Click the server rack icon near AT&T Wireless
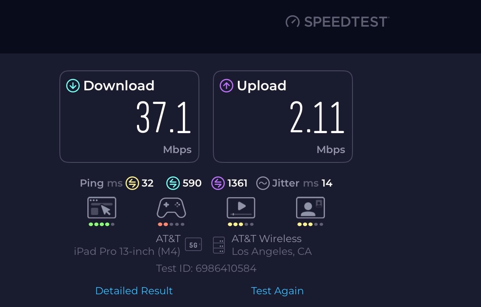The height and width of the screenshot is (307, 481). 220,245
